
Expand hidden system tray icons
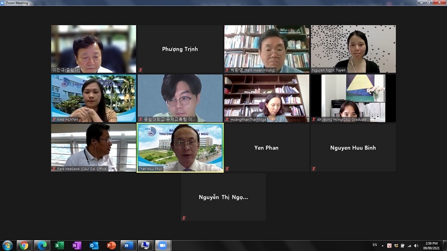pos(383,246)
